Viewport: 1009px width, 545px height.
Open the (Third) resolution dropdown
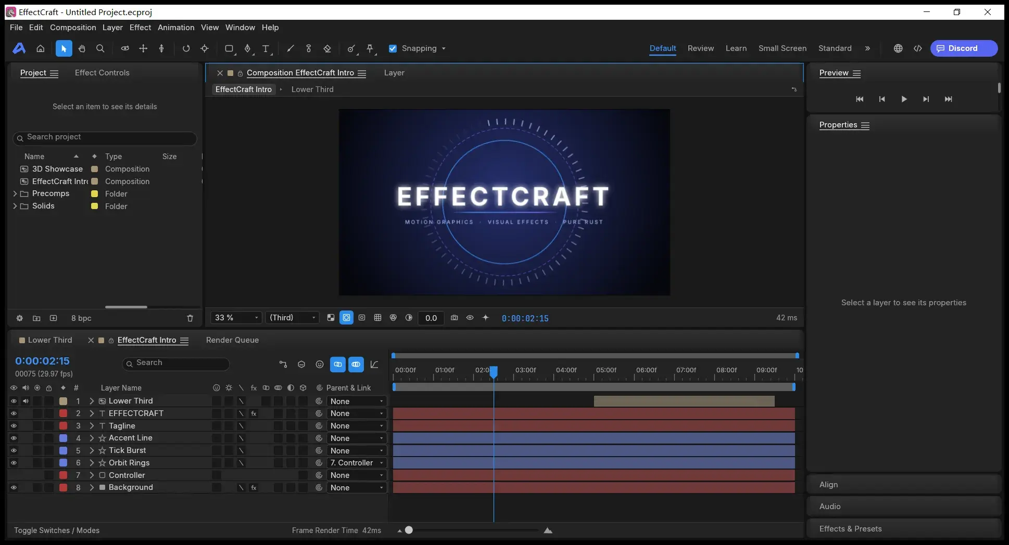click(x=293, y=318)
